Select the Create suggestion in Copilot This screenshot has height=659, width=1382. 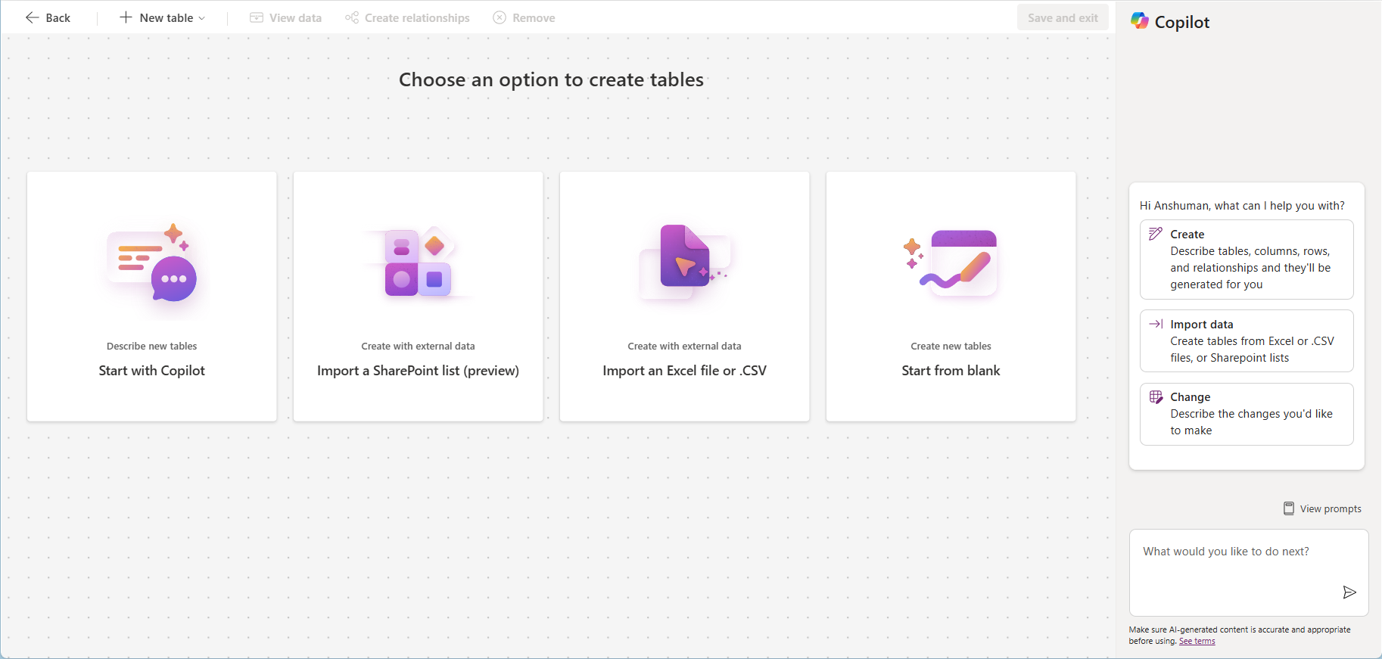(x=1247, y=260)
